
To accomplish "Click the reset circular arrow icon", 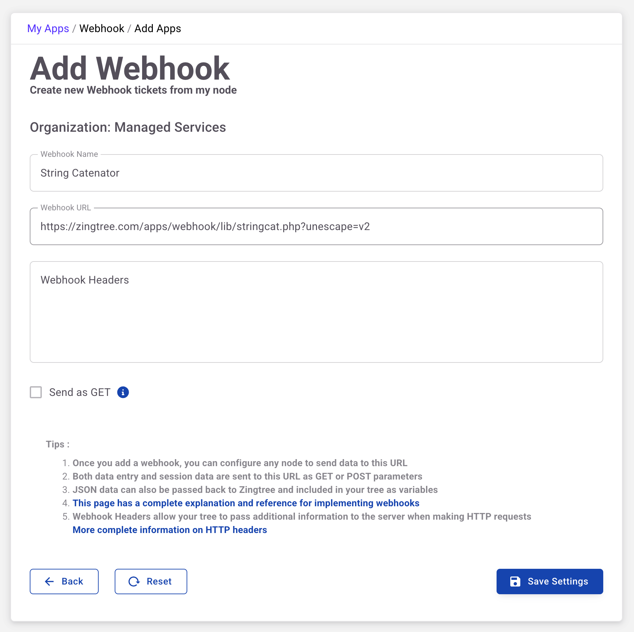I will (x=134, y=582).
